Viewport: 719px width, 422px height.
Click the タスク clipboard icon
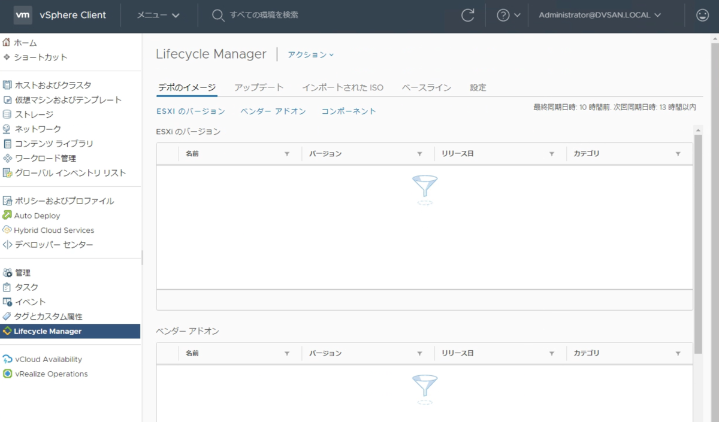(7, 287)
